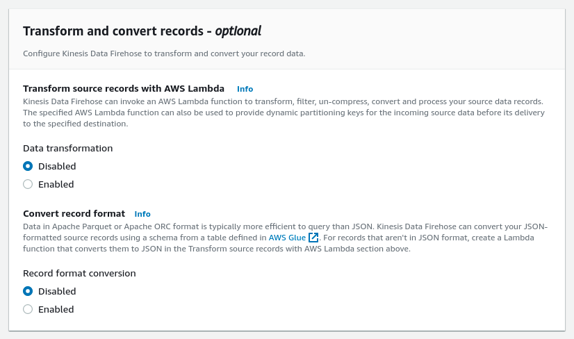
Task: Click the AWS Lambda description paragraph
Action: 278,113
